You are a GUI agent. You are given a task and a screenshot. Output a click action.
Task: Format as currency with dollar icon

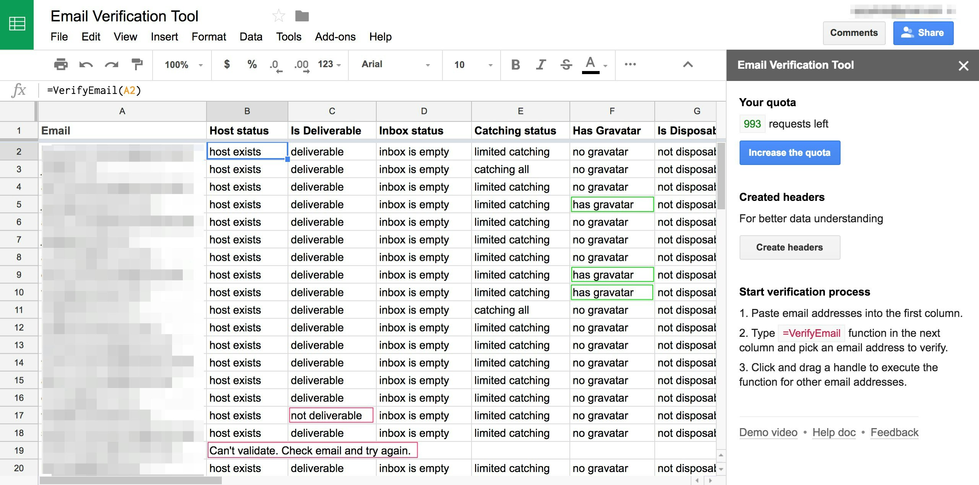227,64
